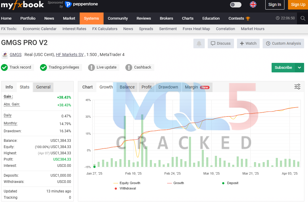Click the bell notification icon

tap(199, 43)
